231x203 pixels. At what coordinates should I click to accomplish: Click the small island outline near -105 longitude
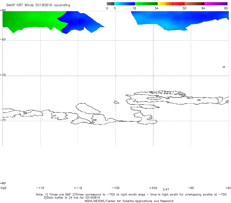[x=116, y=102]
